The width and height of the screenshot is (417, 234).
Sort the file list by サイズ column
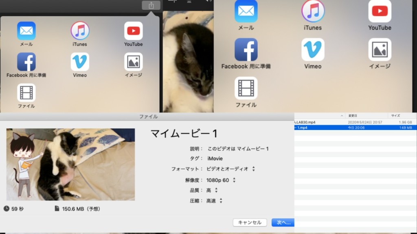(395, 116)
